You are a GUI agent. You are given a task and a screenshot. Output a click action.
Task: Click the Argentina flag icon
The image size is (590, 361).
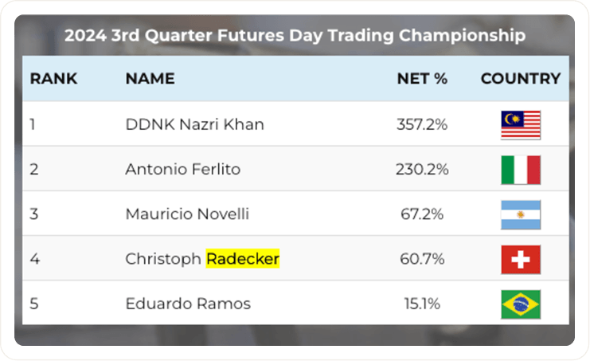click(x=521, y=214)
